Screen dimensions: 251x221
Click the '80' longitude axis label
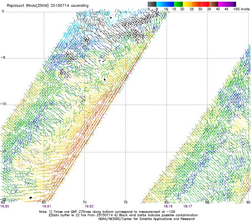[x=166, y=202]
